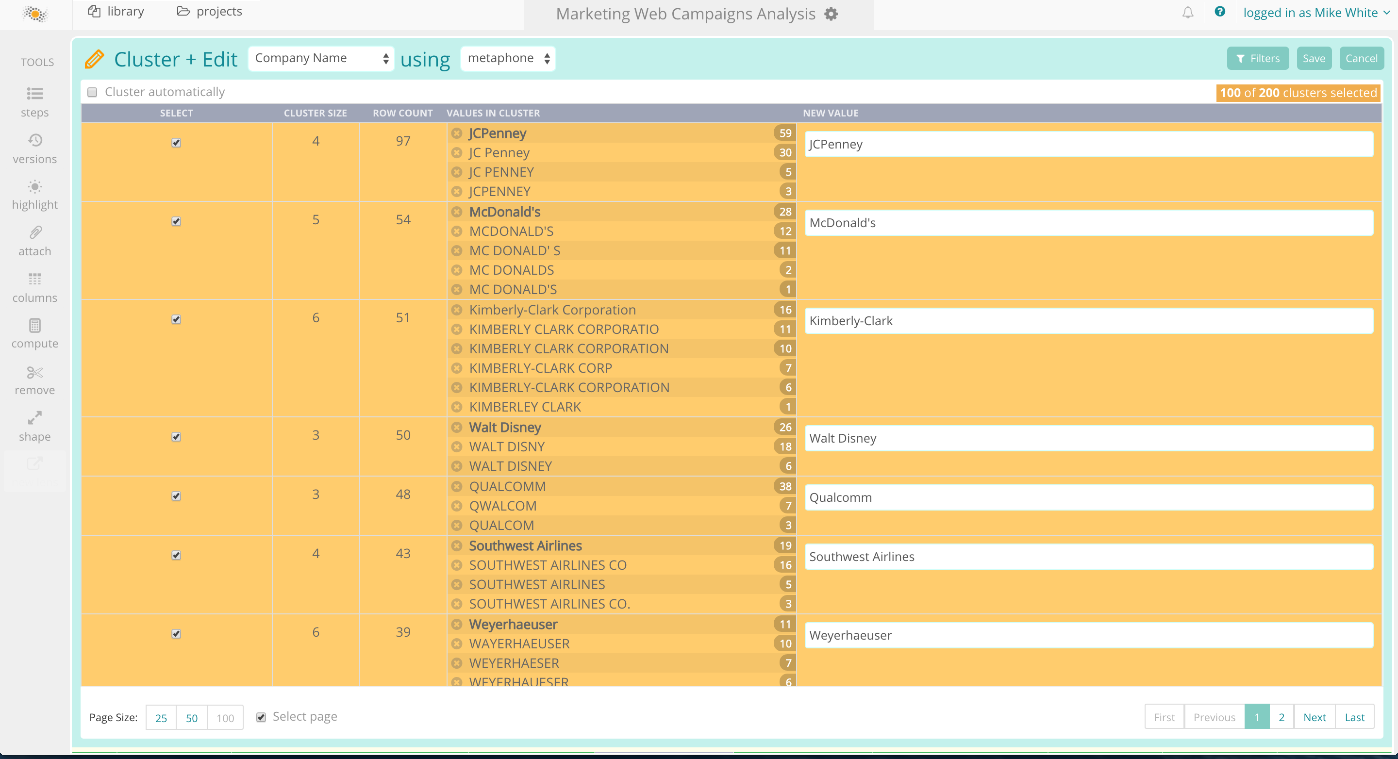1398x759 pixels.
Task: Remove WALT DISNY value from cluster
Action: pyautogui.click(x=456, y=446)
